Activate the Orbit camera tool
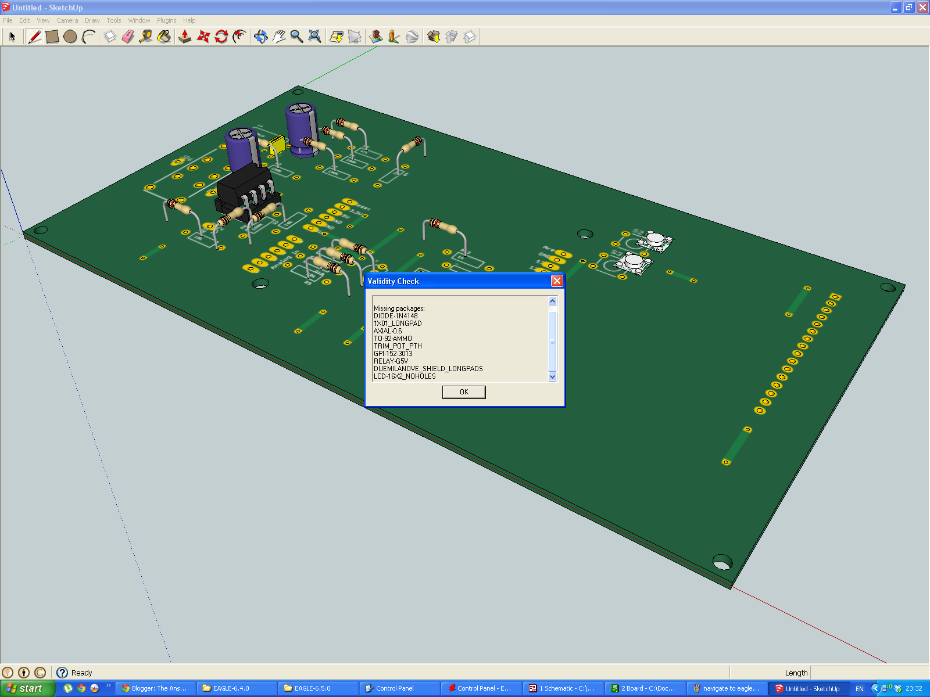 pos(260,36)
